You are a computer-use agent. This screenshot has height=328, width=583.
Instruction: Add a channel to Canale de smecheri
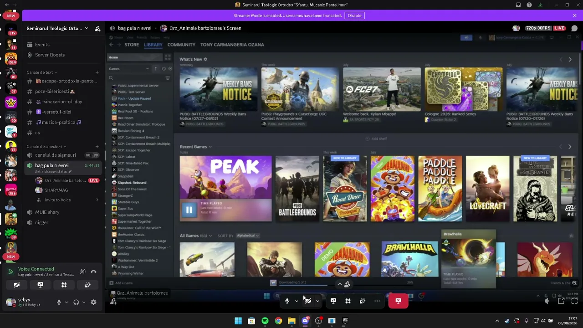point(97,147)
